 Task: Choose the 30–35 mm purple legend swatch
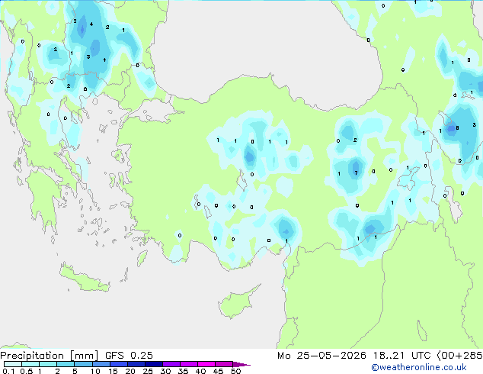[171, 364]
